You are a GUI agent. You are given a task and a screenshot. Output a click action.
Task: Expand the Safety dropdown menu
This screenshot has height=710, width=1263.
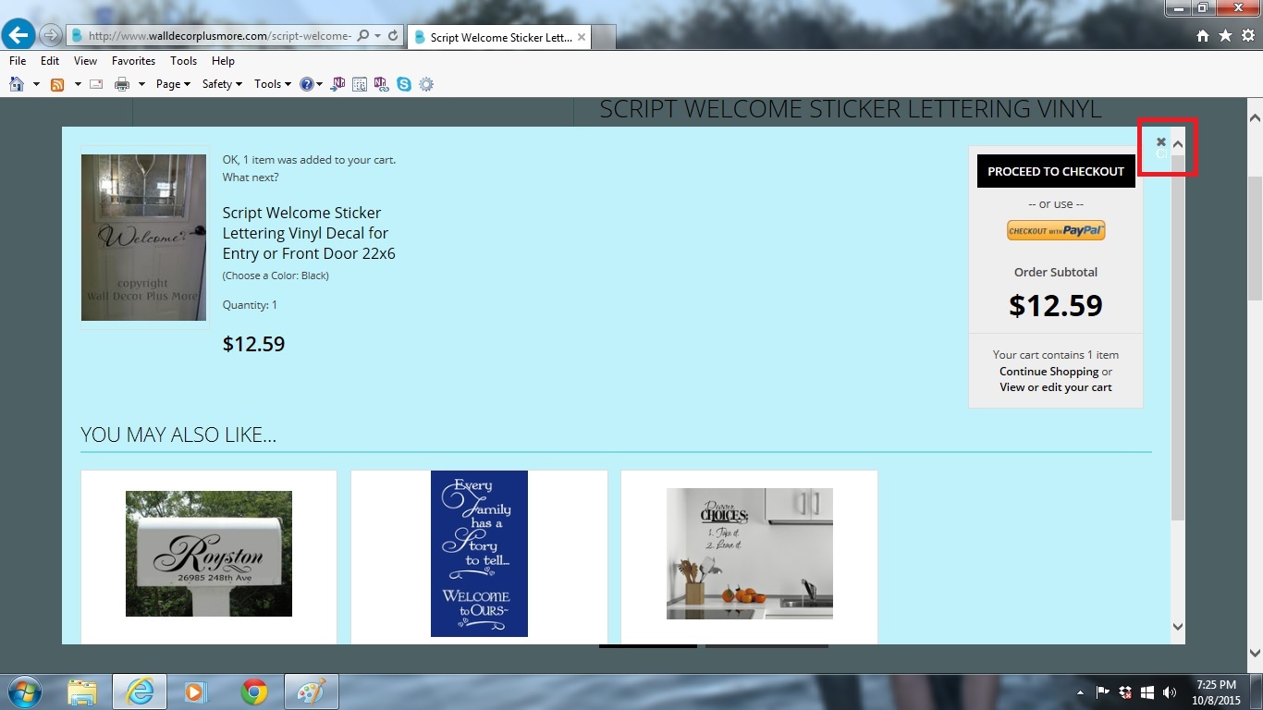coord(221,84)
